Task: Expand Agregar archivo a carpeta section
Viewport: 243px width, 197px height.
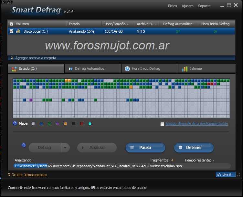Action: 33,58
